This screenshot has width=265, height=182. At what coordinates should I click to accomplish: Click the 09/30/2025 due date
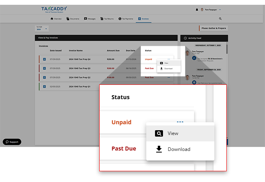pyautogui.click(x=131, y=78)
